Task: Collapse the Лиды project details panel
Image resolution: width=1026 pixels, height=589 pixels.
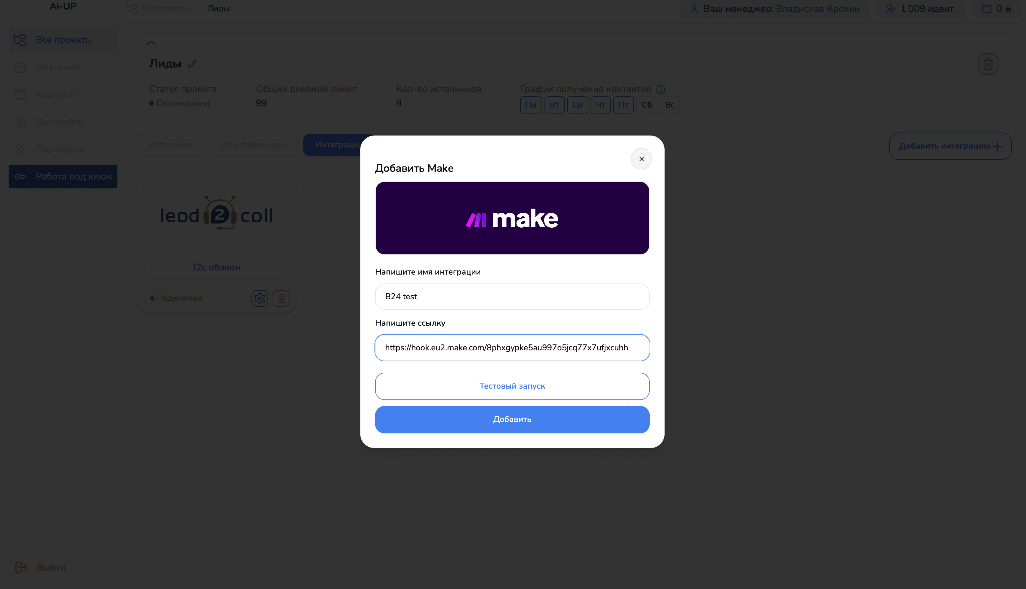Action: click(151, 43)
